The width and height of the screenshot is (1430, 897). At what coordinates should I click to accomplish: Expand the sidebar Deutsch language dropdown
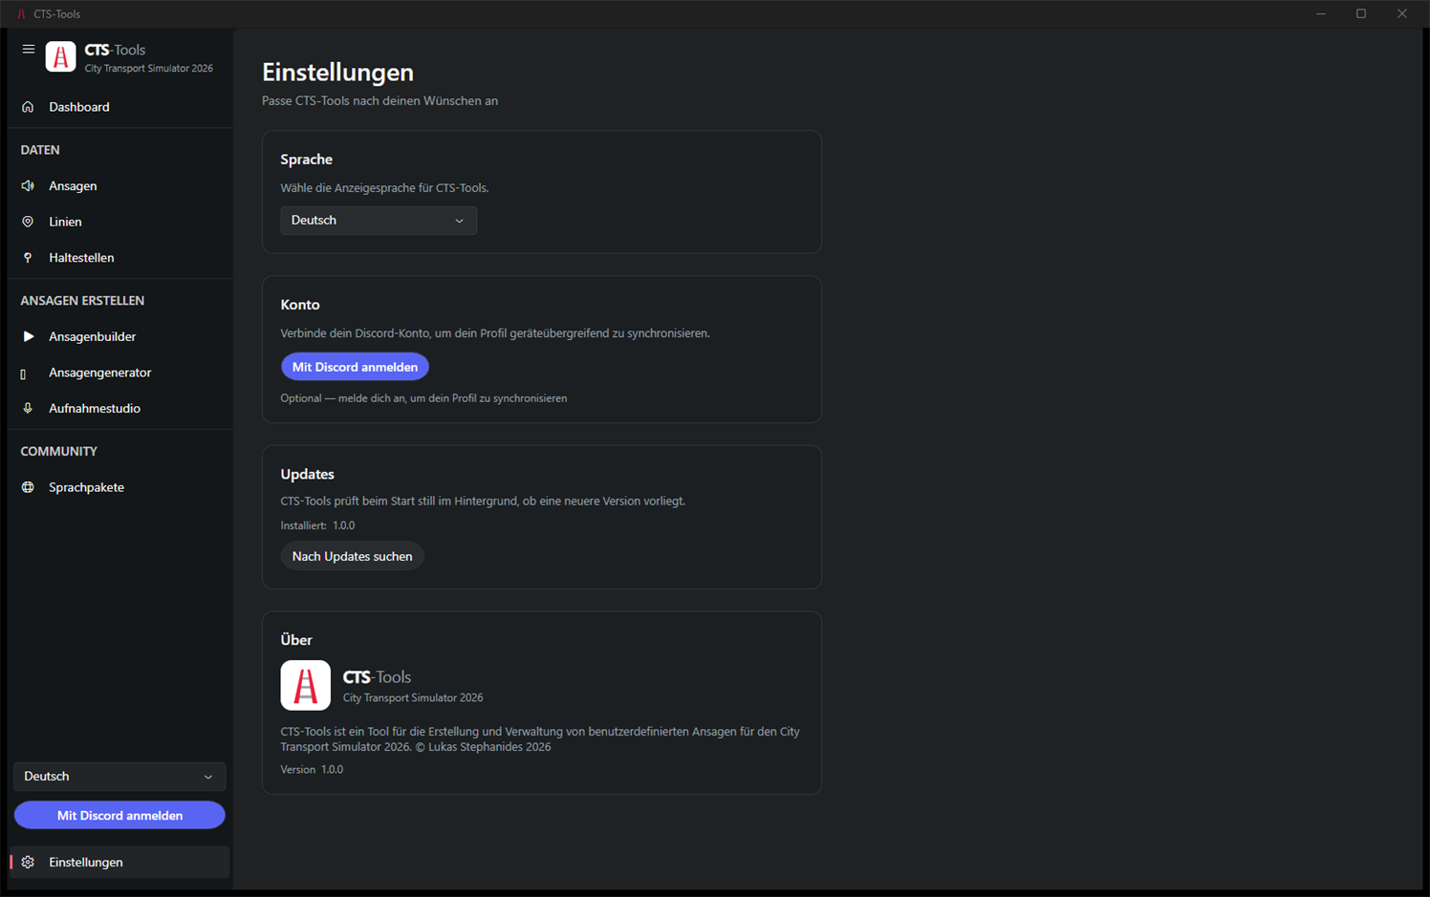119,777
